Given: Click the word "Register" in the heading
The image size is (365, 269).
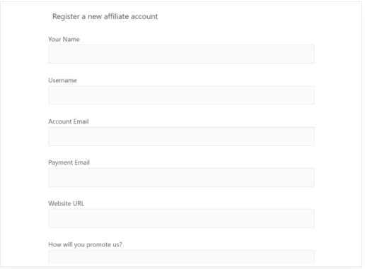Looking at the screenshot, I should click(x=66, y=17).
